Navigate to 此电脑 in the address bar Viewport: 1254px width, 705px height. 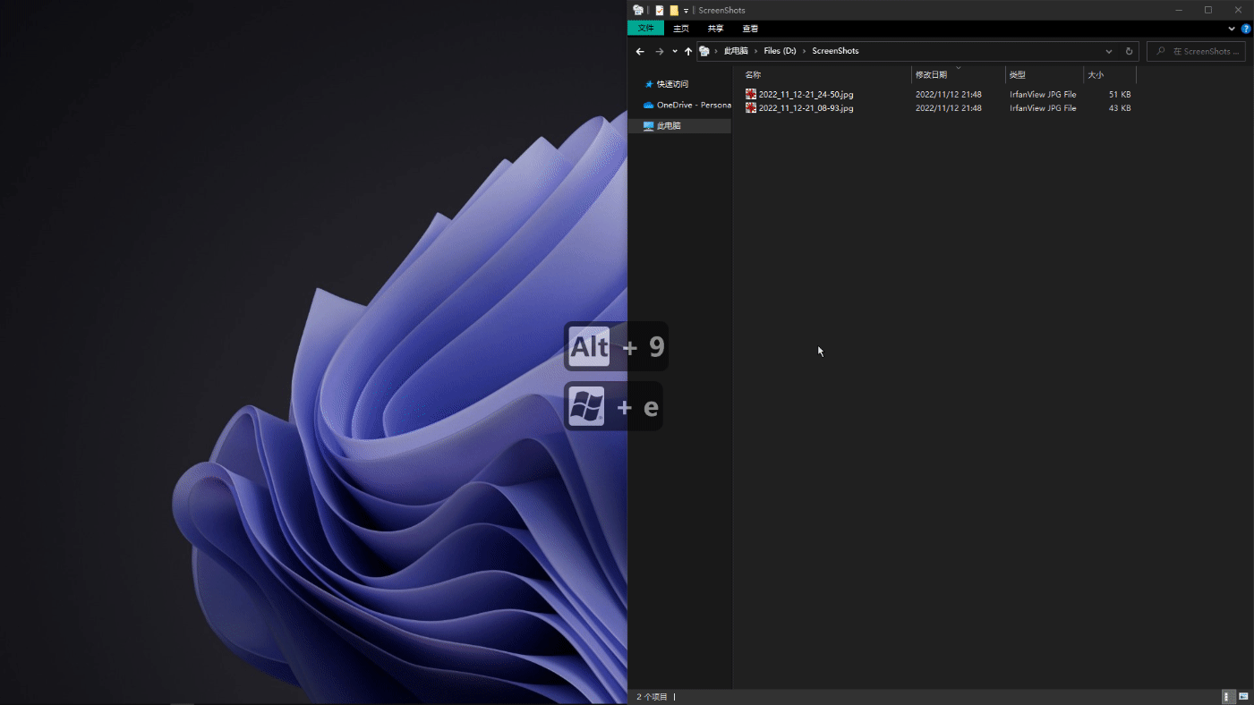click(736, 51)
